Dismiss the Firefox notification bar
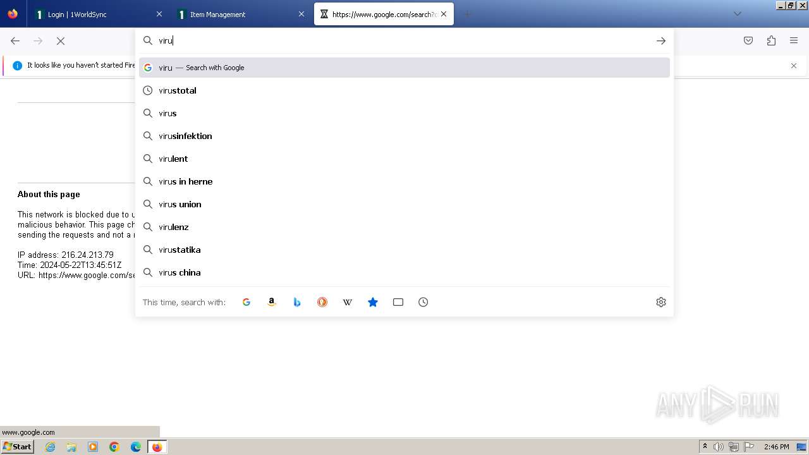 point(794,66)
